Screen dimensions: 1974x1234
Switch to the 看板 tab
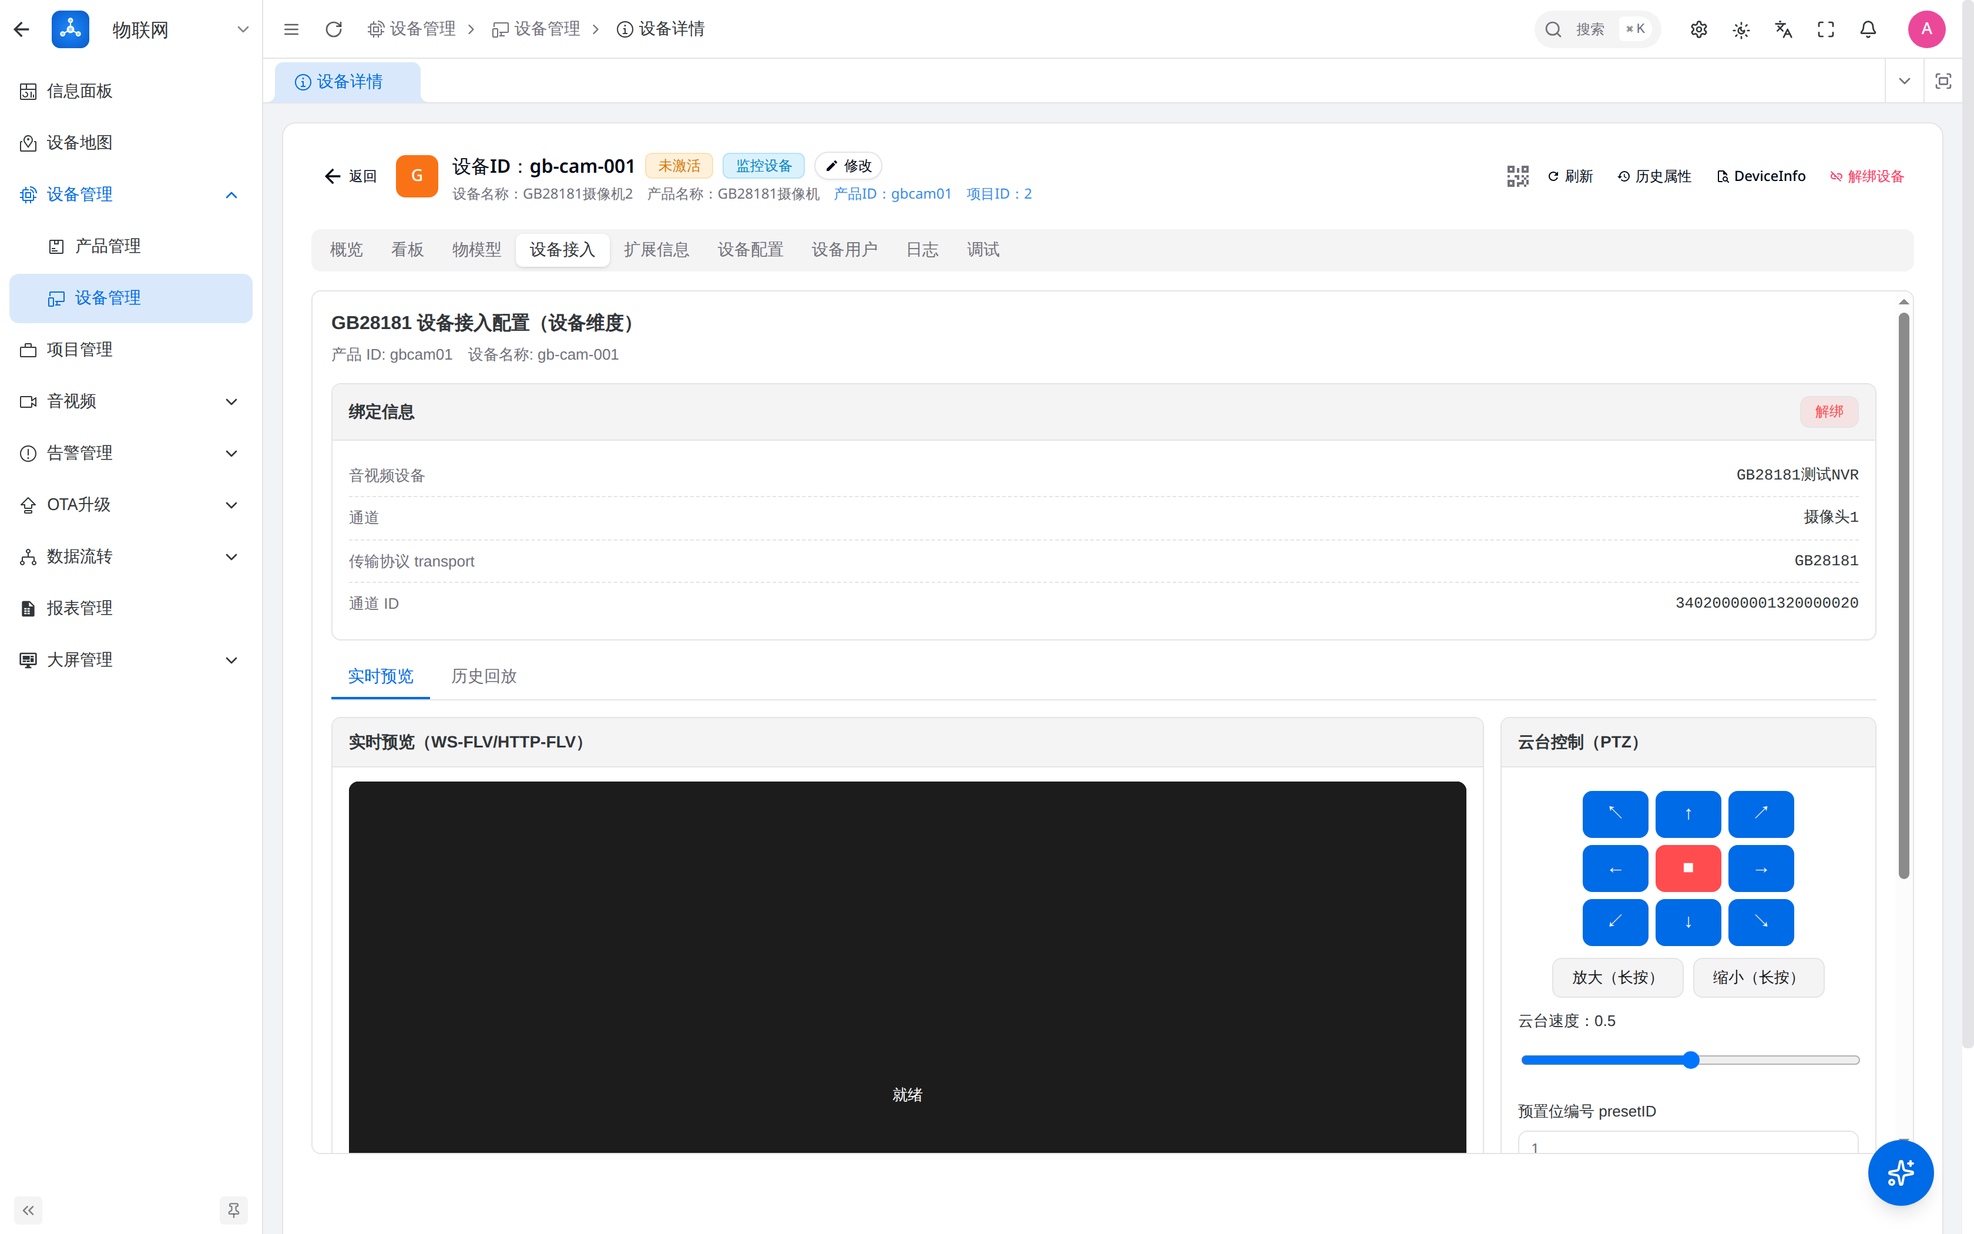tap(407, 250)
